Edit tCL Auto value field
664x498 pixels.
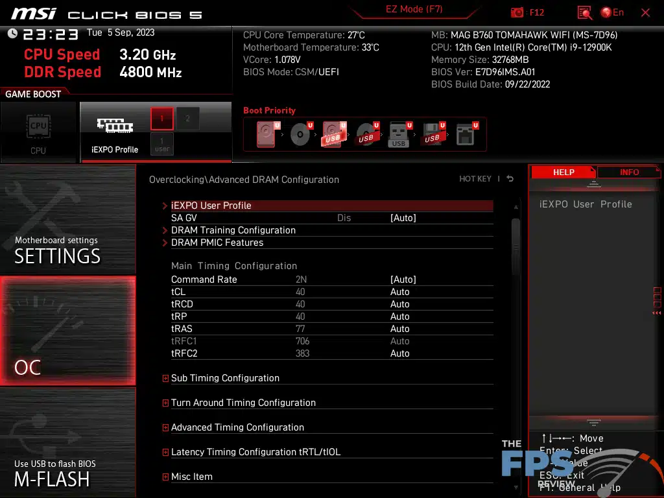tap(399, 292)
